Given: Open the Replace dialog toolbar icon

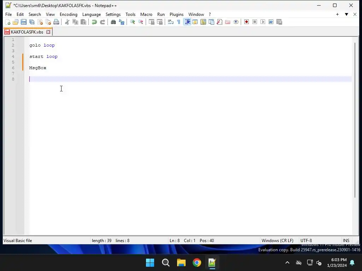Looking at the screenshot, I should pyautogui.click(x=122, y=22).
